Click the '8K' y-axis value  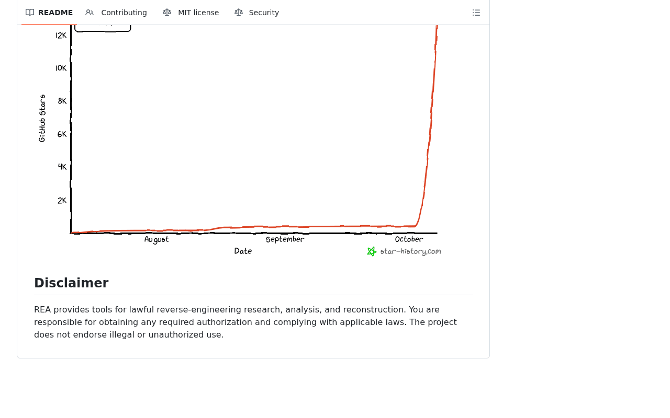click(x=62, y=101)
